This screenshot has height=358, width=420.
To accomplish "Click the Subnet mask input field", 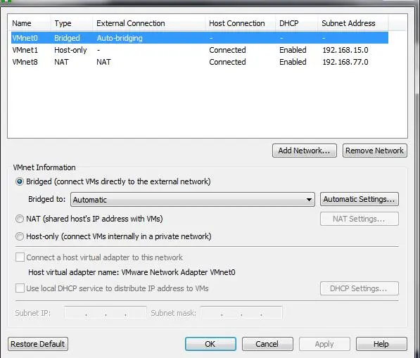I will pos(241,312).
